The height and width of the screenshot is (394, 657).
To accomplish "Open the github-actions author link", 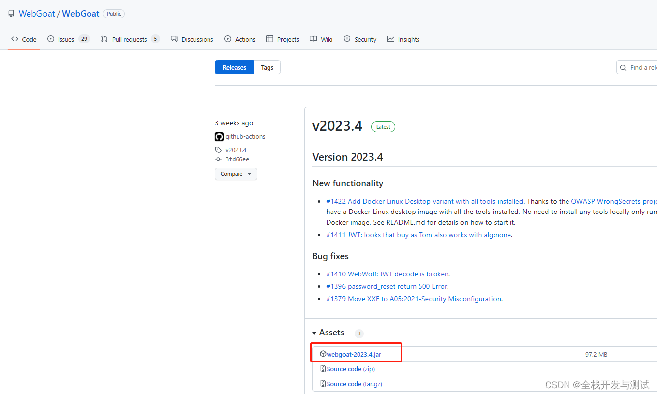I will point(245,137).
